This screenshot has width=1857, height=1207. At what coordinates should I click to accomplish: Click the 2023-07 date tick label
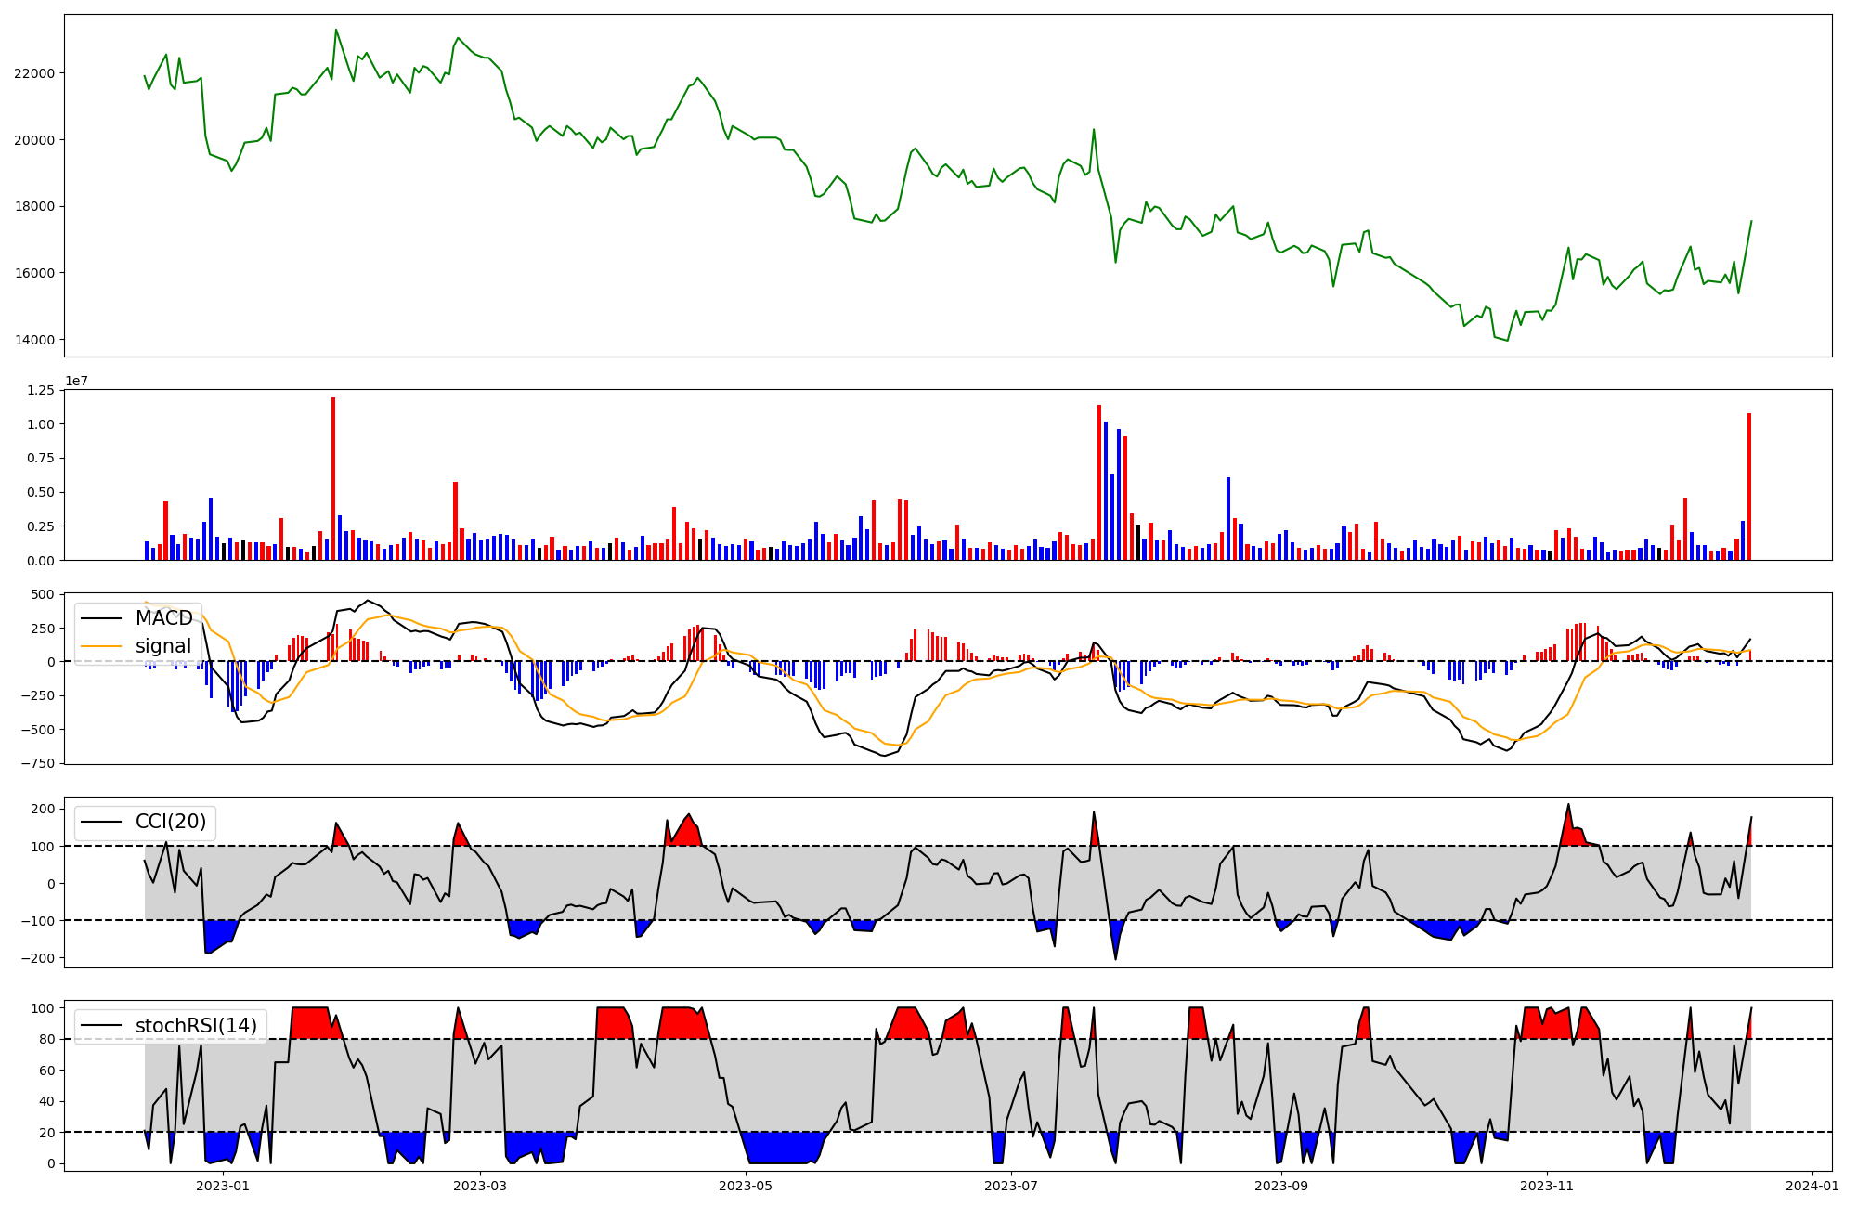(1010, 1186)
